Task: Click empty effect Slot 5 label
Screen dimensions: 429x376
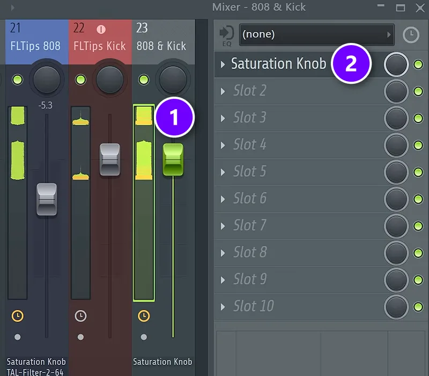Action: (249, 171)
